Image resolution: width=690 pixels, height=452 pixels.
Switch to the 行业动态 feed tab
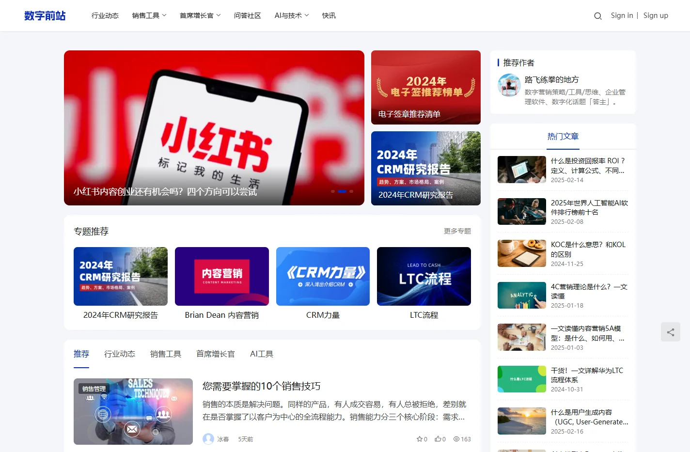tap(120, 354)
